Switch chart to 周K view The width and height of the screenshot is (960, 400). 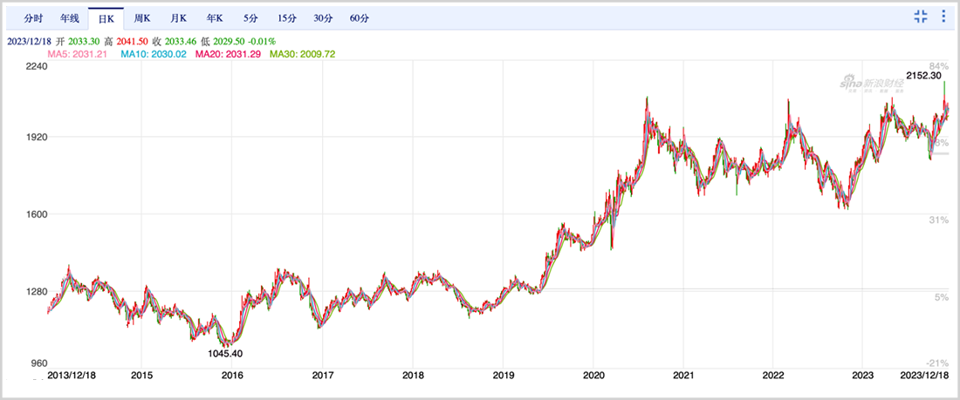tap(142, 18)
